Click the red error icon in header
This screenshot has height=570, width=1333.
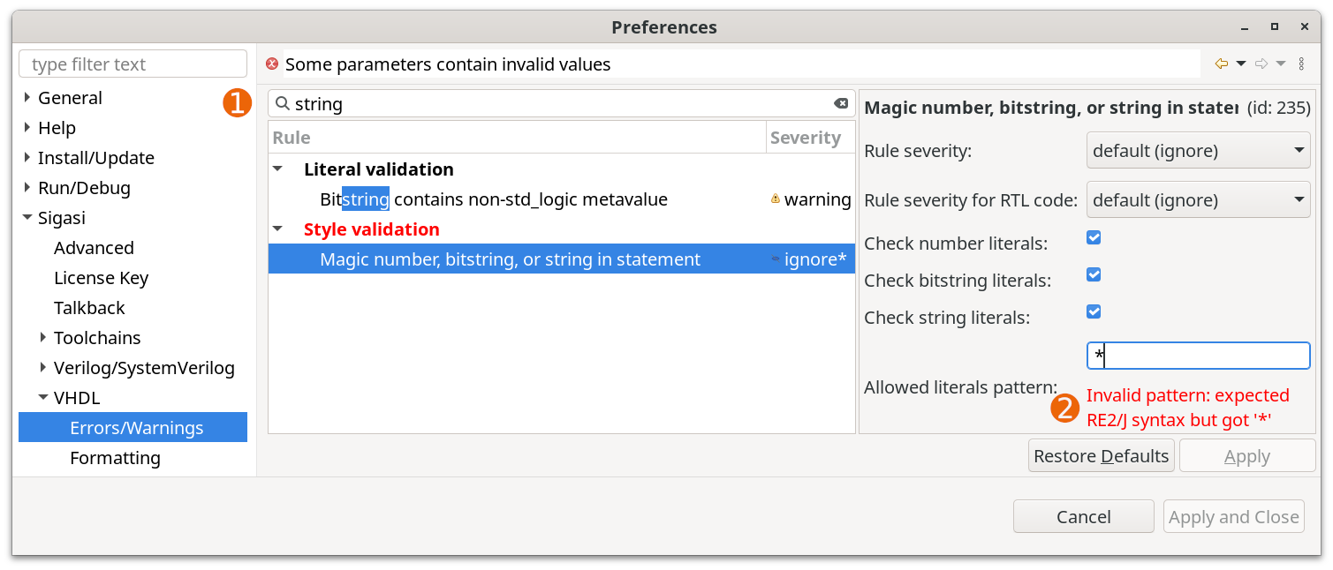[x=272, y=64]
